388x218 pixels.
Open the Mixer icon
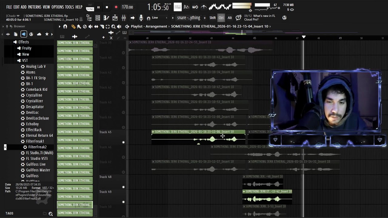click(124, 18)
